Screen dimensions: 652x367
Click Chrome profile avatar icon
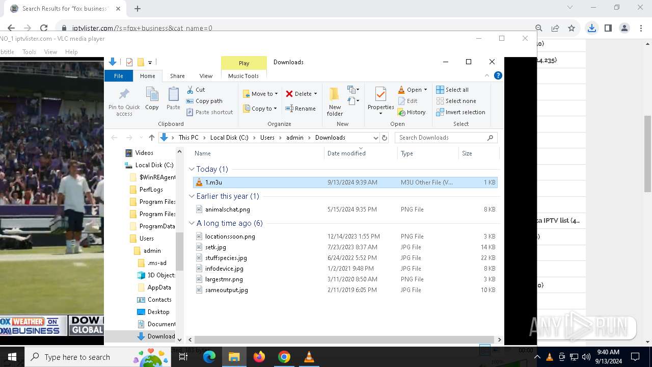pos(624,28)
